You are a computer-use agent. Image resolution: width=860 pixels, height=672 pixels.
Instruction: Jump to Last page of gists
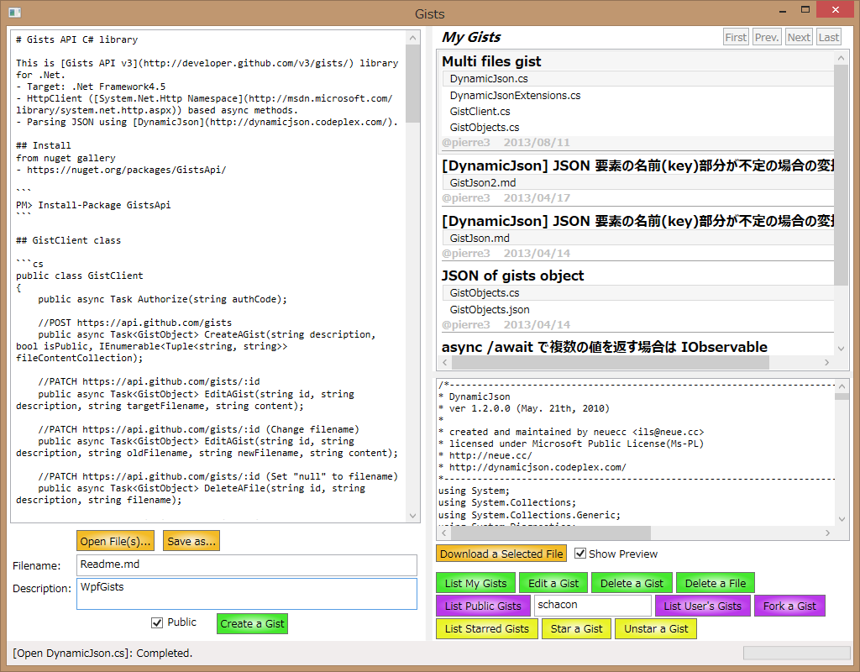pos(829,37)
